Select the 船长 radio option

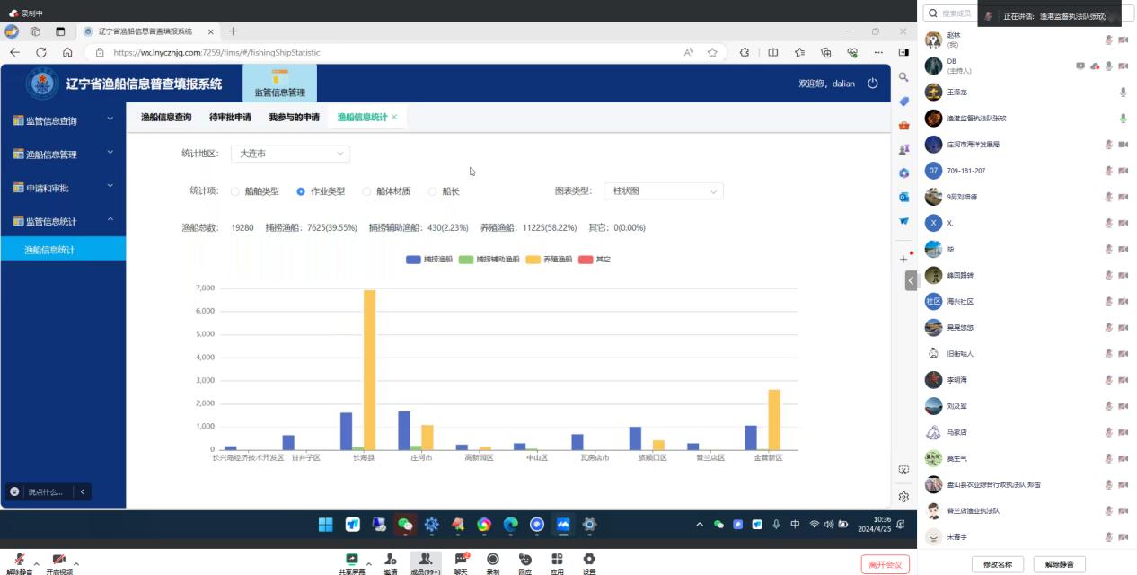[432, 191]
